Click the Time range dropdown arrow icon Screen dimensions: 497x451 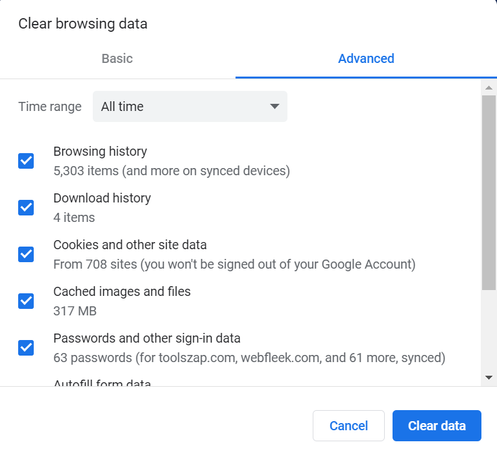(x=274, y=106)
